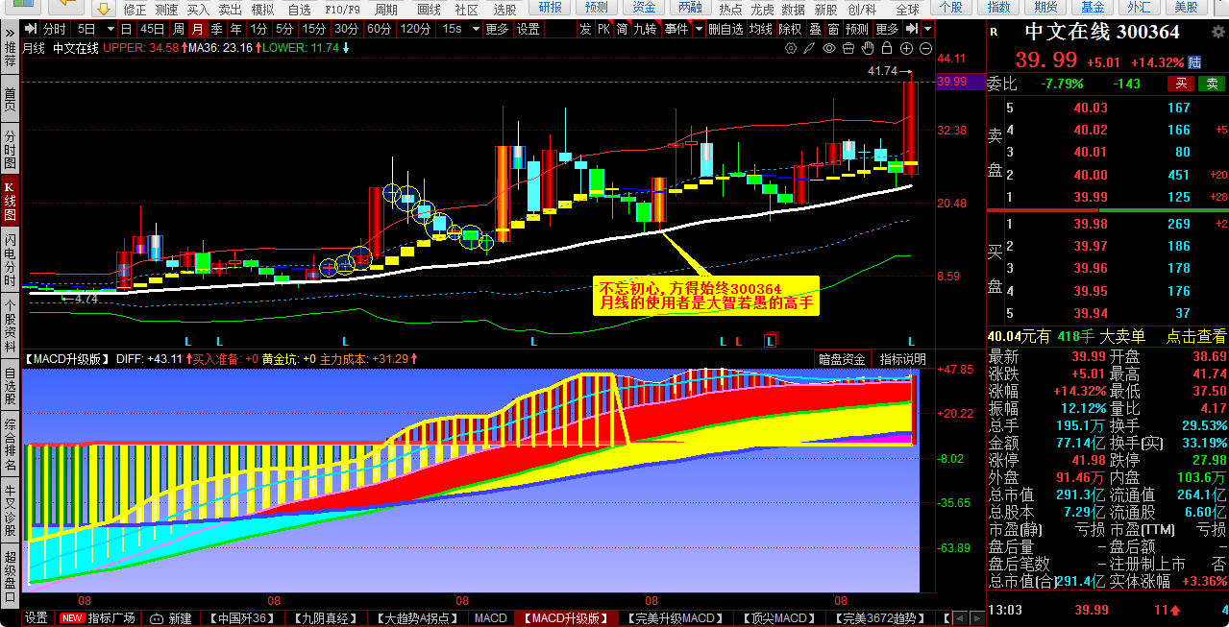Viewport: 1229px width, 627px height.
Task: Open 更多 options after 预测
Action: (x=887, y=29)
